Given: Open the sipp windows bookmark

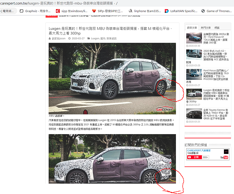Looking at the screenshot, I should (71, 11).
